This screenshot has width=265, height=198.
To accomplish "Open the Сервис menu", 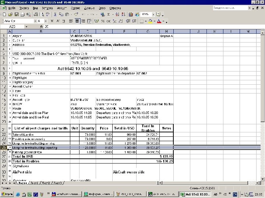I will coord(75,8).
